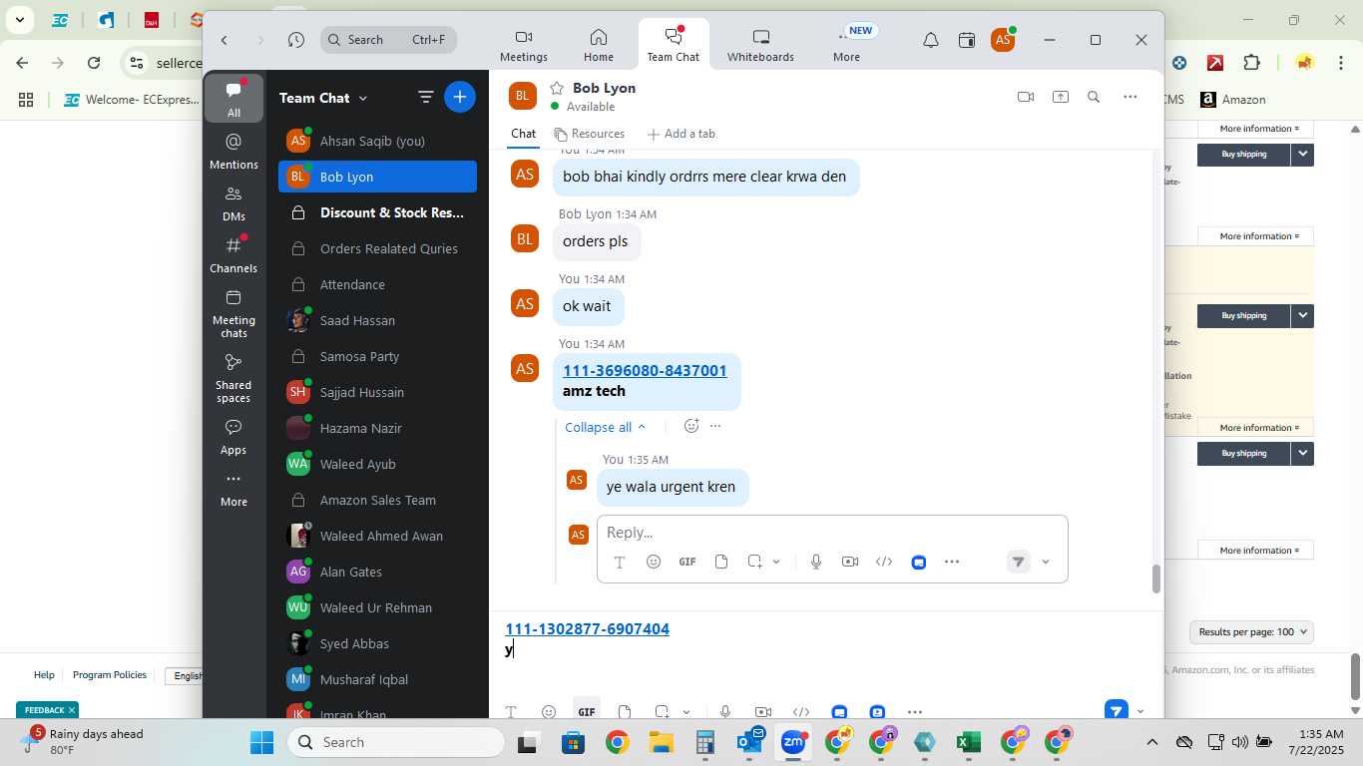Open the Zoom calendar icon
The width and height of the screenshot is (1363, 766).
tap(966, 40)
